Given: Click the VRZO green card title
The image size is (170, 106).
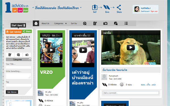Looking at the screenshot, I should click(46, 72).
